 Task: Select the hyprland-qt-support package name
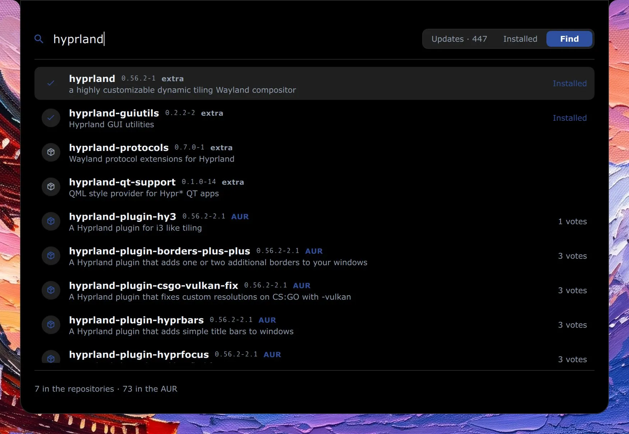click(x=122, y=182)
